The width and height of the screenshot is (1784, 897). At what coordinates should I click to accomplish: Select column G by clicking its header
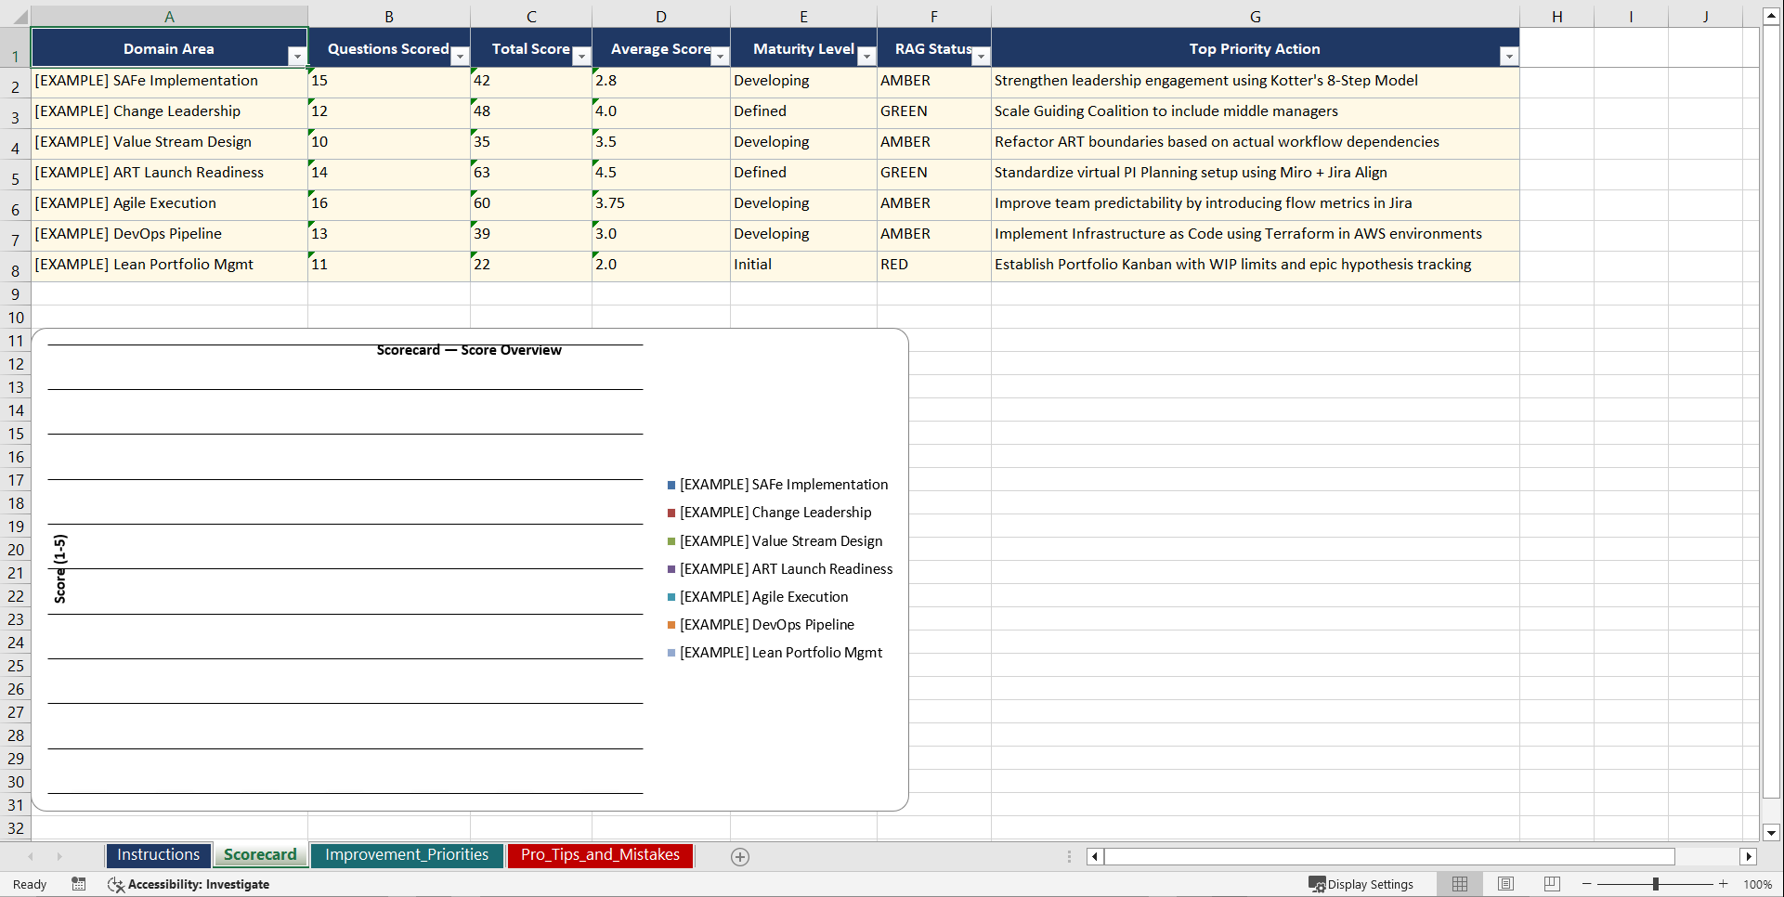[1255, 16]
